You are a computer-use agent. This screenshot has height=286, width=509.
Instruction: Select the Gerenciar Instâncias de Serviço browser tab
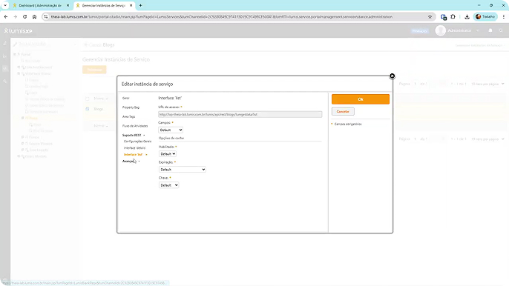(103, 5)
